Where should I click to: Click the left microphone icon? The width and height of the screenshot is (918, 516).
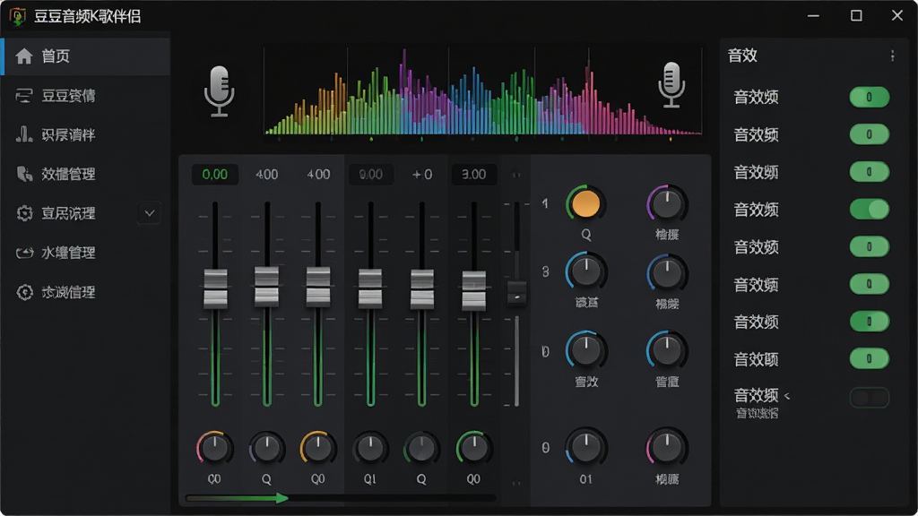(219, 90)
